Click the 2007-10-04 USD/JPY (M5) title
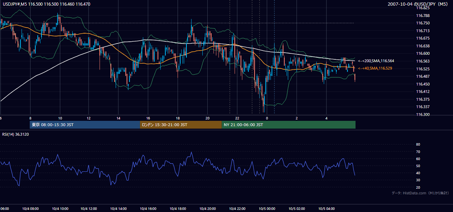This screenshot has width=453, height=212. 418,4
